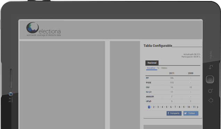The width and height of the screenshot is (221, 129).
Task: Share via Facebook Compartir button
Action: 174,113
